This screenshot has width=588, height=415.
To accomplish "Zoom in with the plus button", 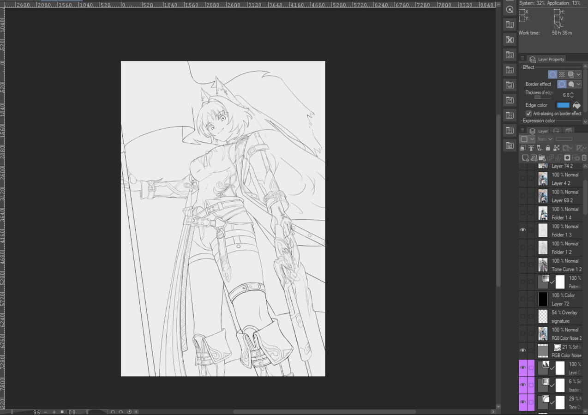I will [54, 412].
